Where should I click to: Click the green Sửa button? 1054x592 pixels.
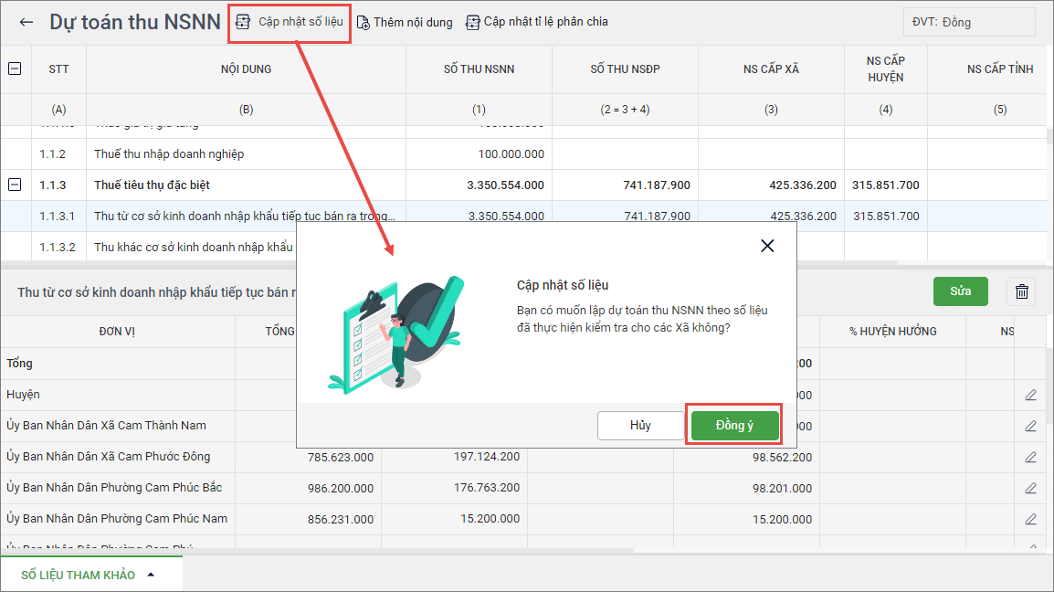[960, 291]
